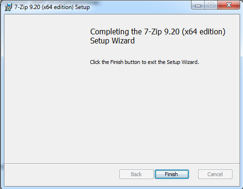Close the Setup window with the X

coord(229,5)
